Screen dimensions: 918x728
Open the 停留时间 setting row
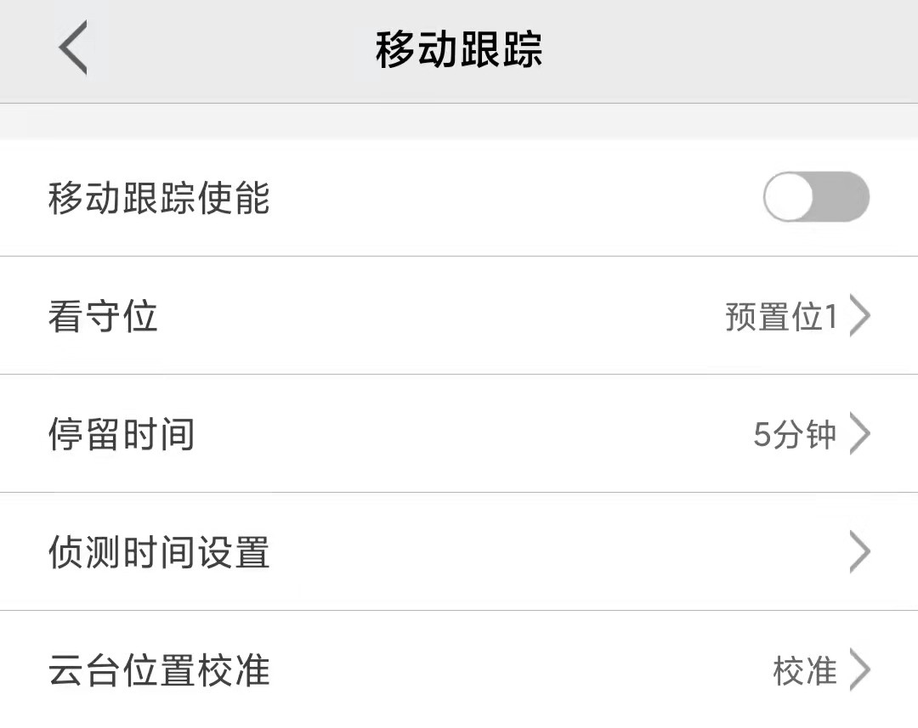(x=459, y=433)
